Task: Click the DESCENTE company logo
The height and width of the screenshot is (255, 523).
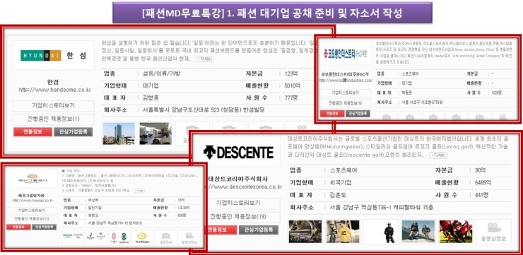Action: 238,152
